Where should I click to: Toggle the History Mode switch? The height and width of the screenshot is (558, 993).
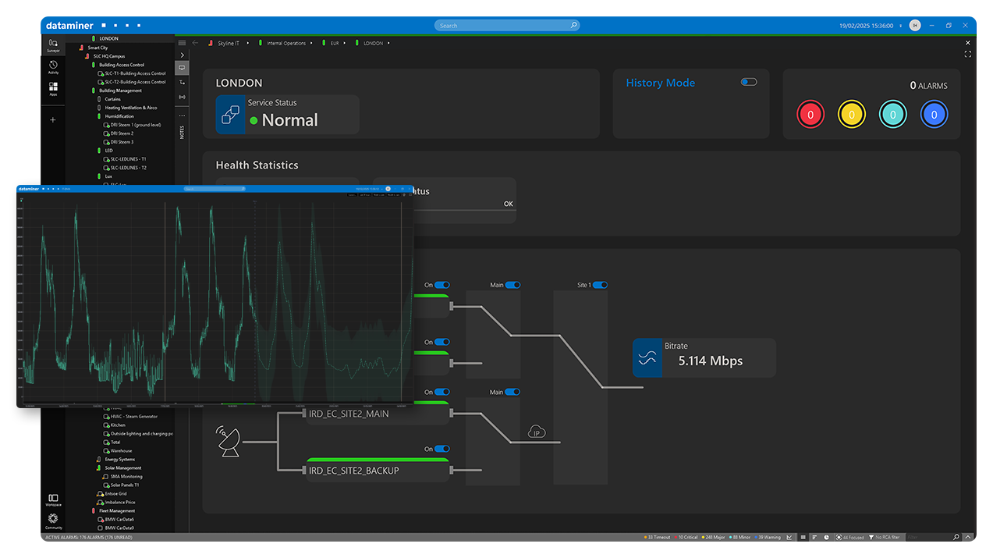coord(749,82)
